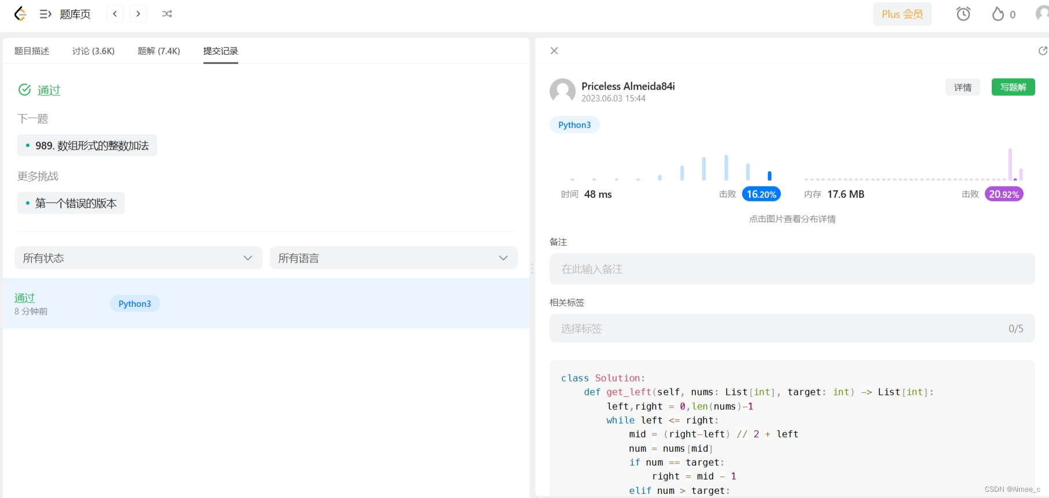Click the 详情 button
1049x498 pixels.
pos(963,87)
